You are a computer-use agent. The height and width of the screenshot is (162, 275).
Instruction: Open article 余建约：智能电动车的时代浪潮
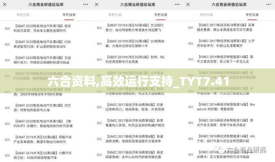point(43,124)
